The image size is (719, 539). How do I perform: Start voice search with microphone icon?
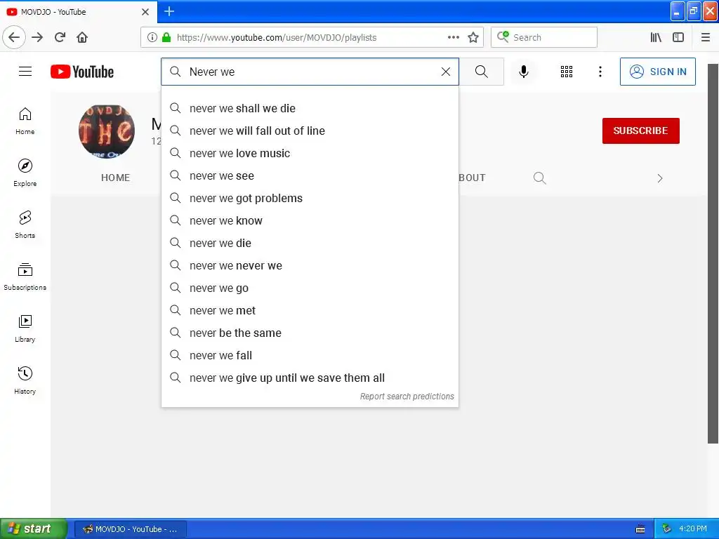point(524,72)
